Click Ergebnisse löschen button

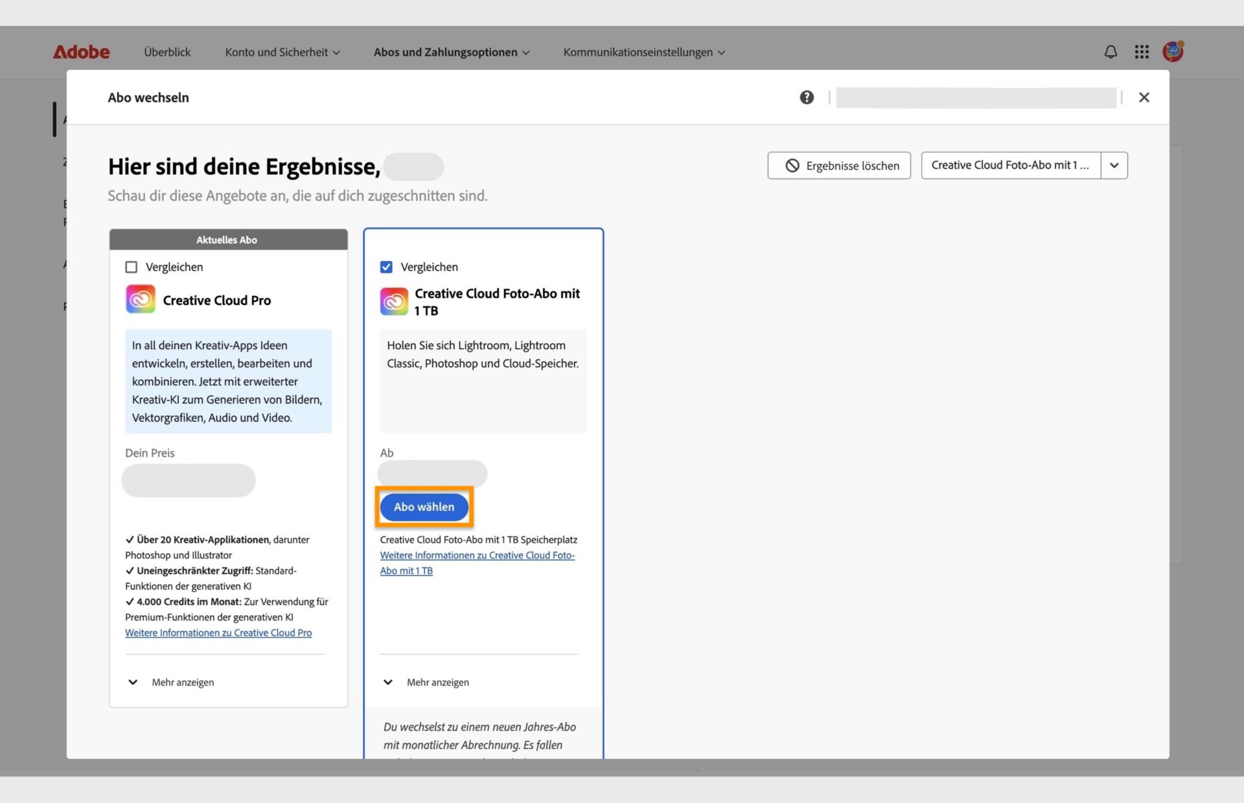(x=838, y=165)
